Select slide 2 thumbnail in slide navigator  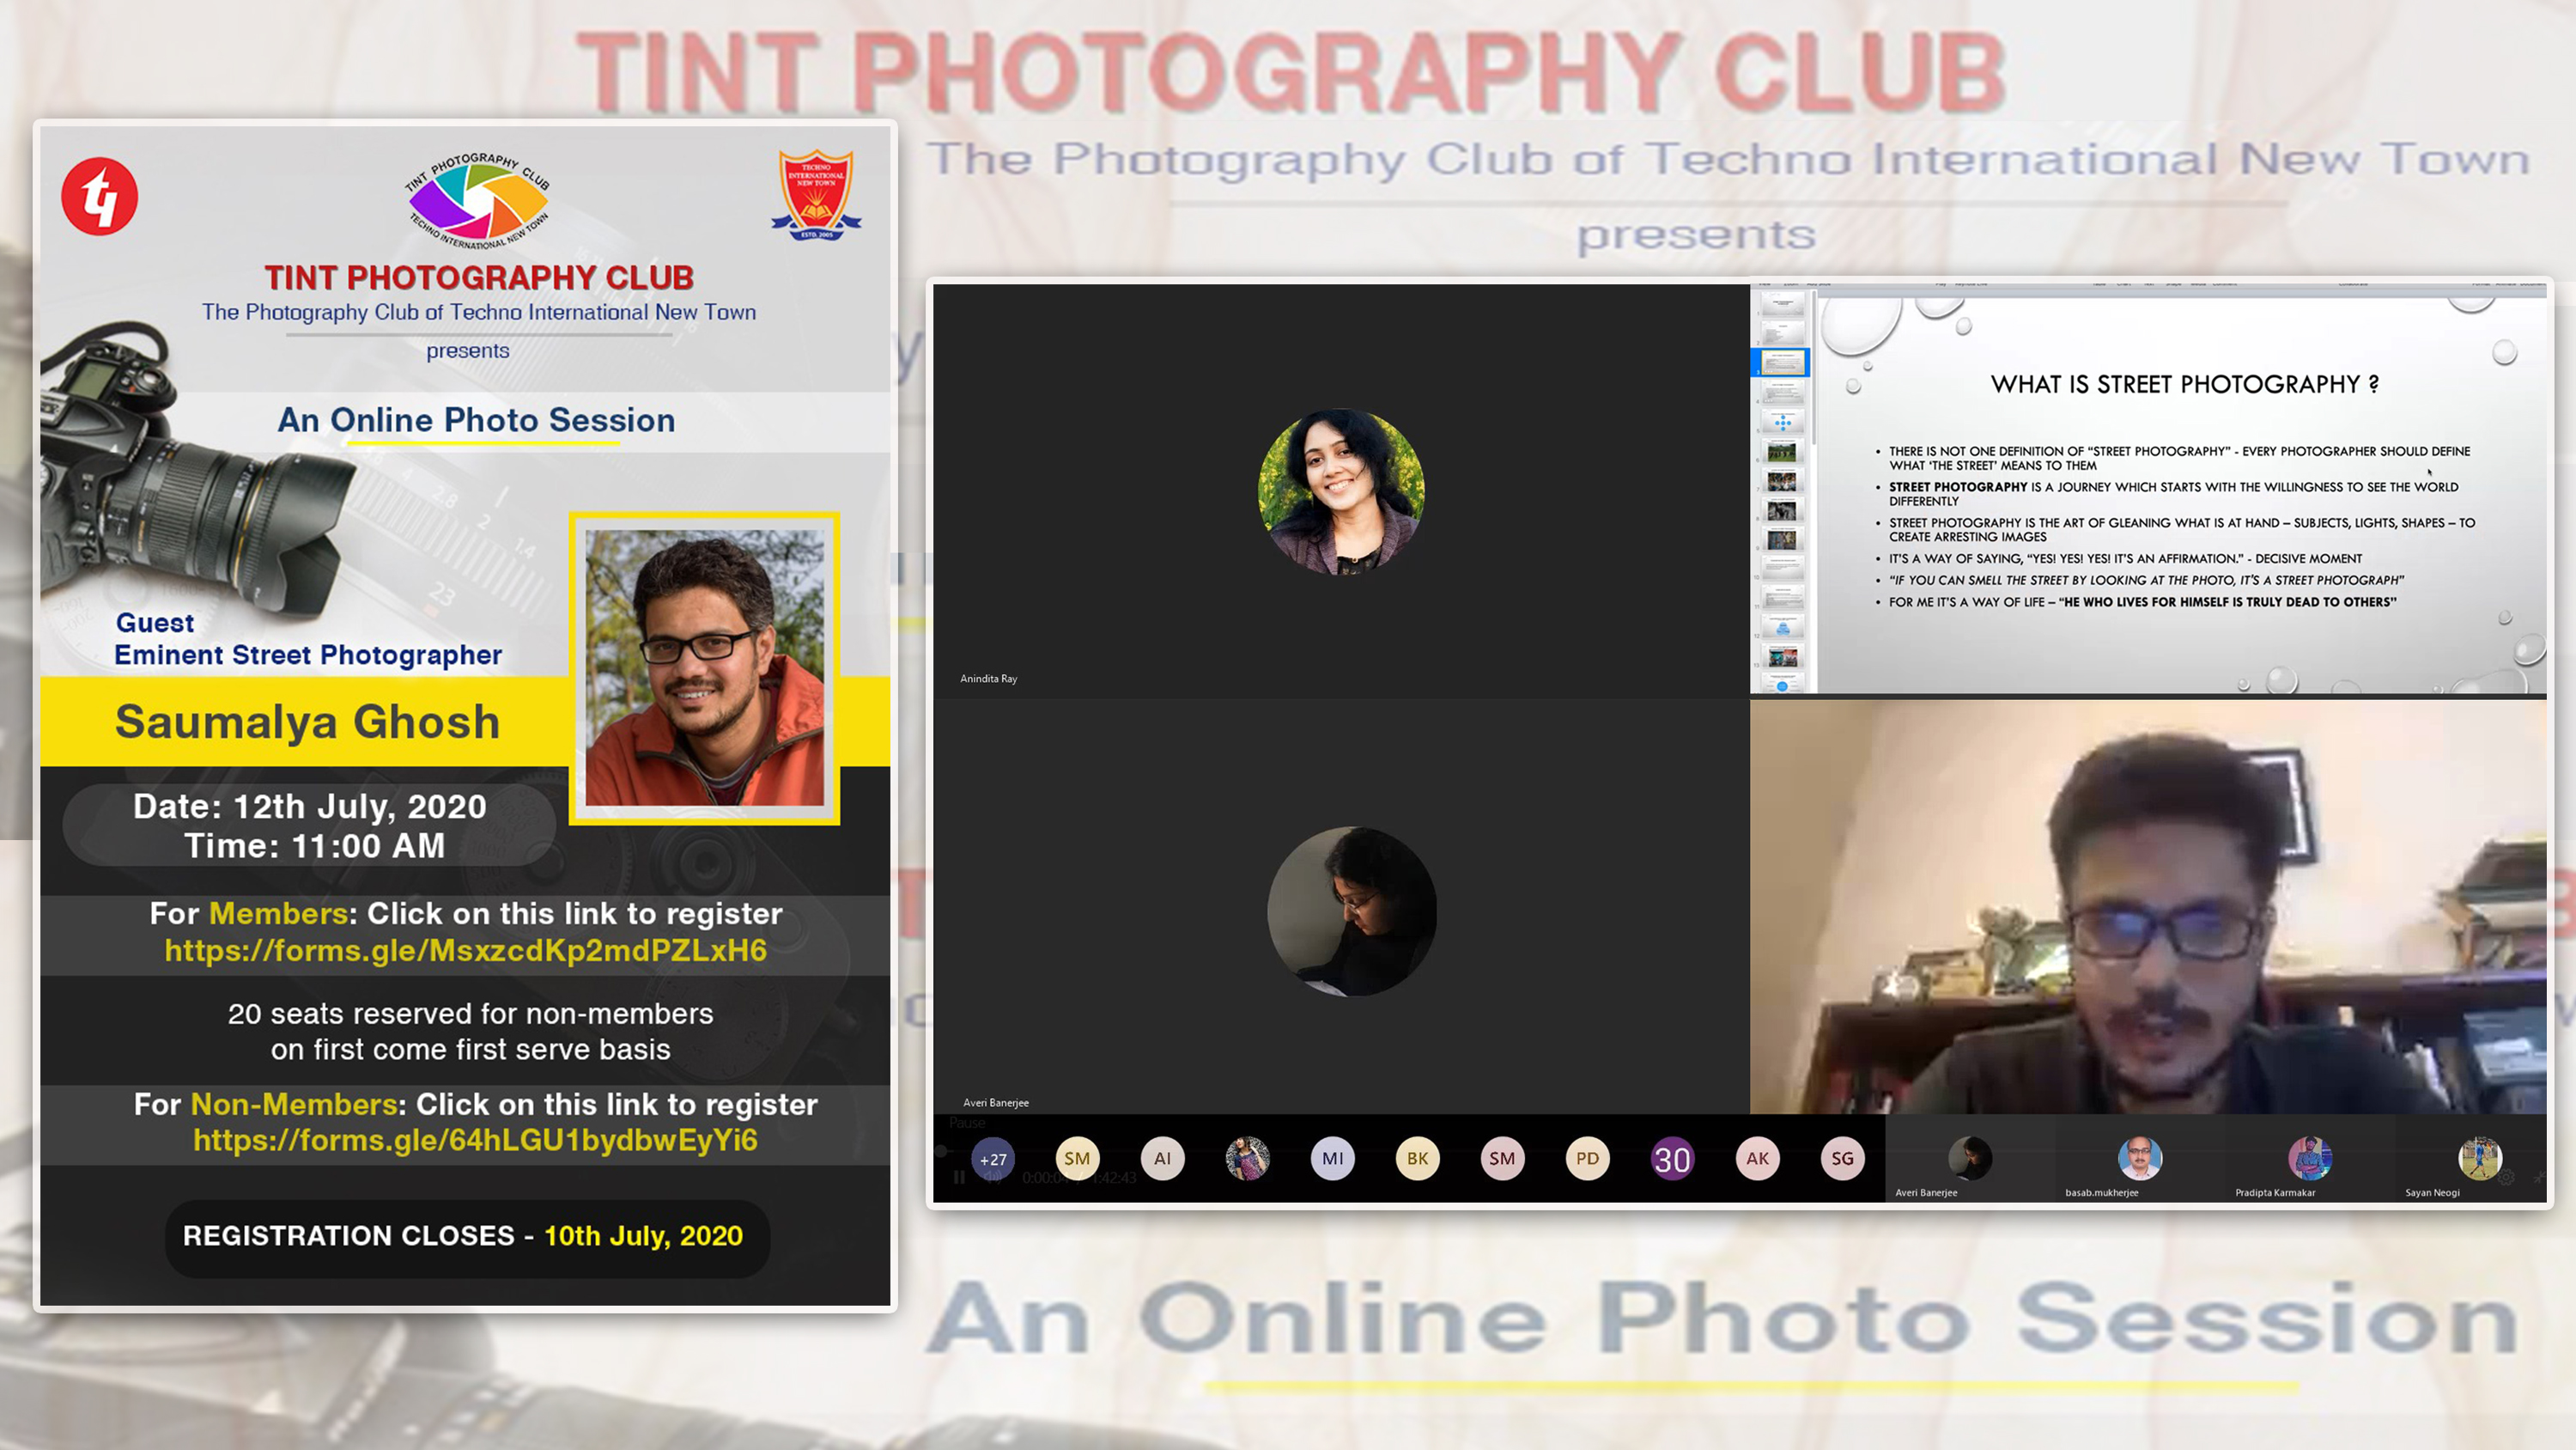(x=1783, y=333)
